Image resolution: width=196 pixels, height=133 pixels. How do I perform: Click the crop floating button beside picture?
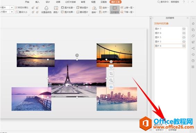[111, 74]
